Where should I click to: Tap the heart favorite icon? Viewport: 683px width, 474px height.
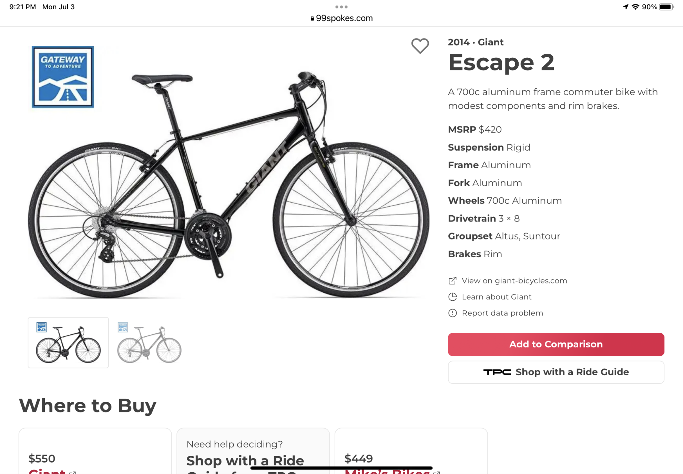coord(420,46)
